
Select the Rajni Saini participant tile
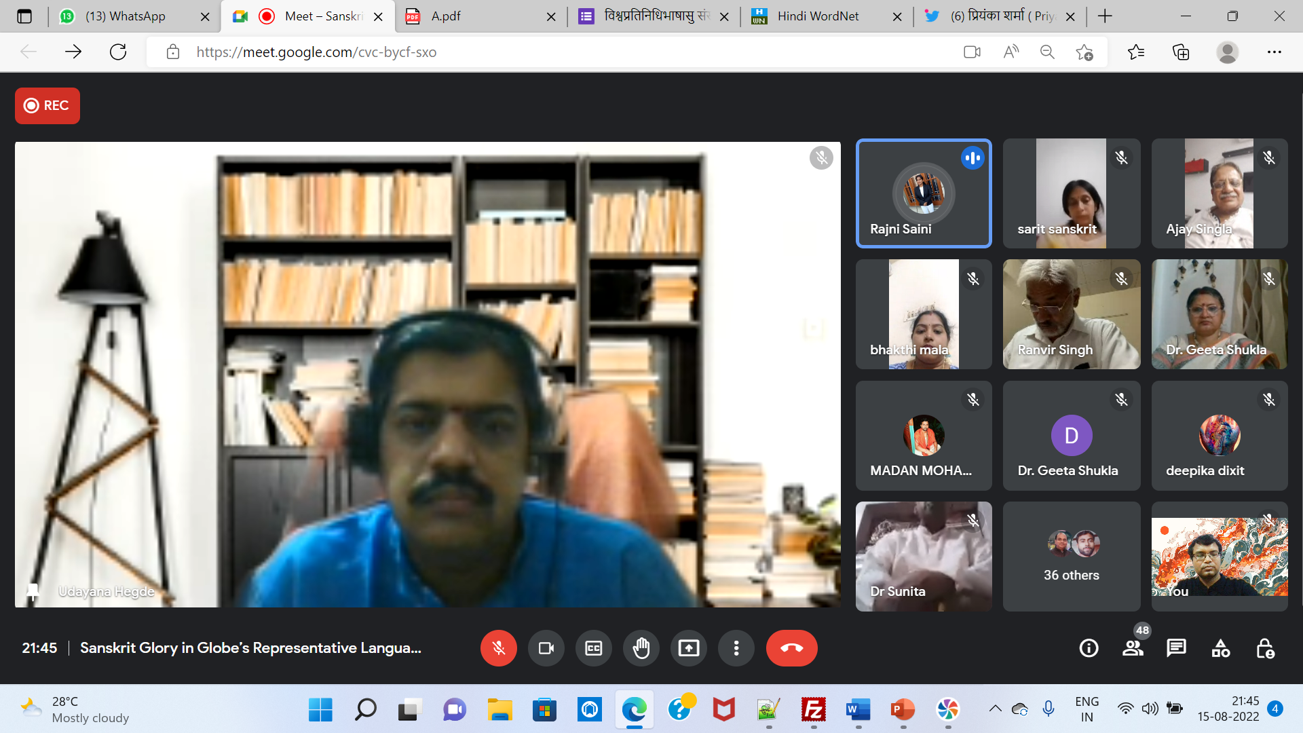coord(923,193)
